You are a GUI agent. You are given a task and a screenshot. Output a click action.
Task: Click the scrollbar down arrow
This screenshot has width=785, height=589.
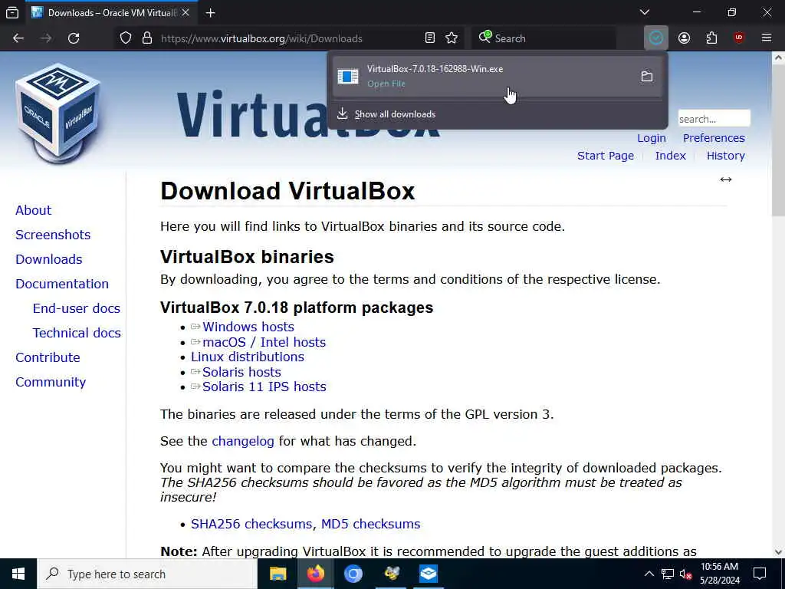pyautogui.click(x=778, y=552)
